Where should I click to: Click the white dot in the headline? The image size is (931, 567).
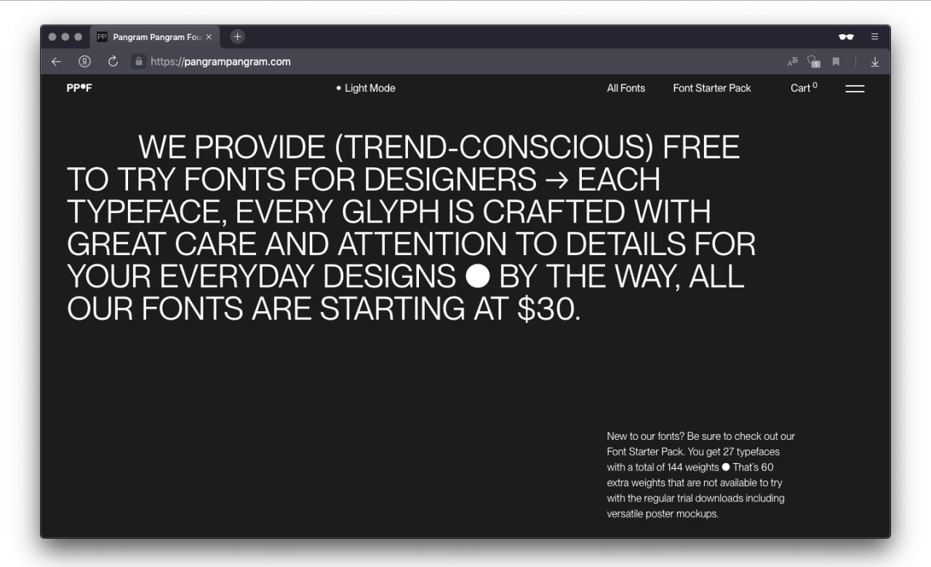pos(477,277)
